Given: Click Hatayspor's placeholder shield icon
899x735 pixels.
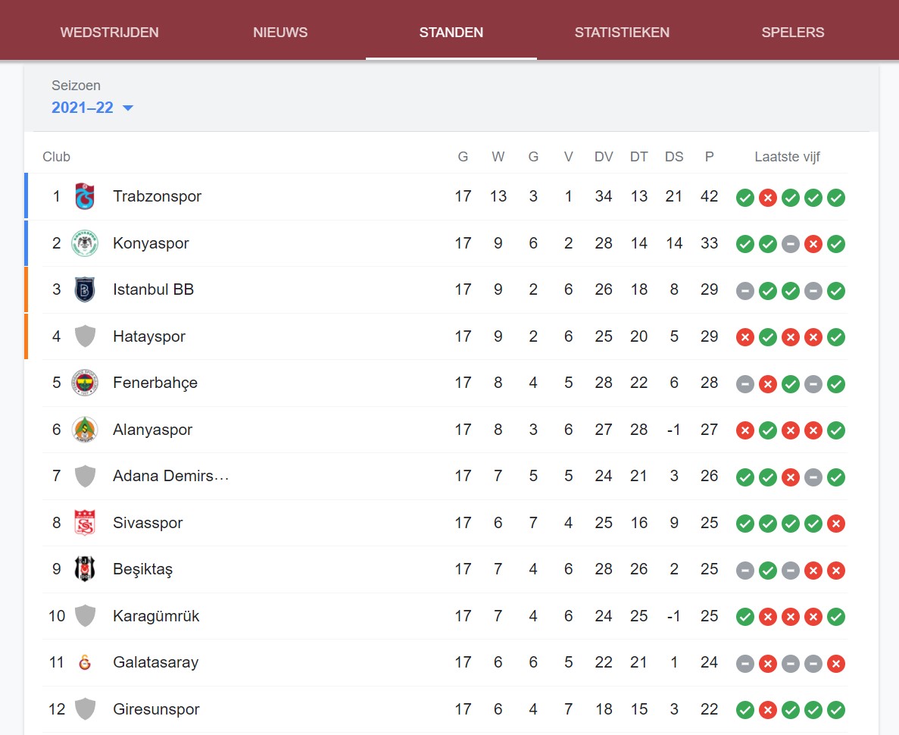Looking at the screenshot, I should point(85,336).
